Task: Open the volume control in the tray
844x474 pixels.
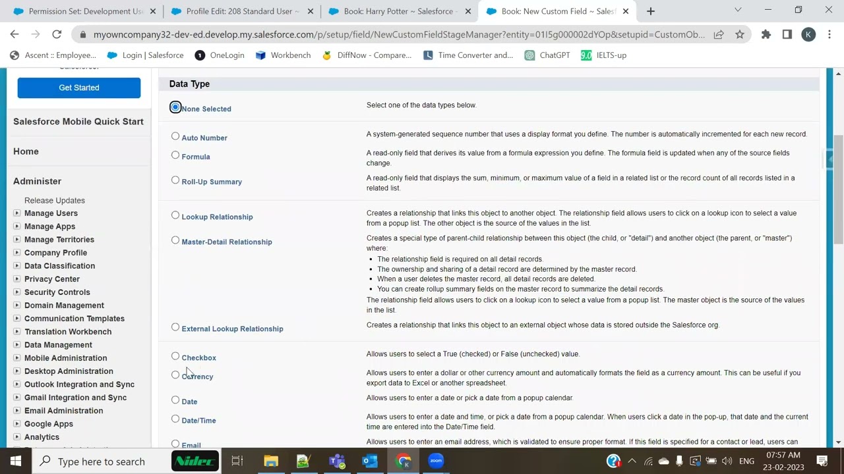Action: [727, 461]
